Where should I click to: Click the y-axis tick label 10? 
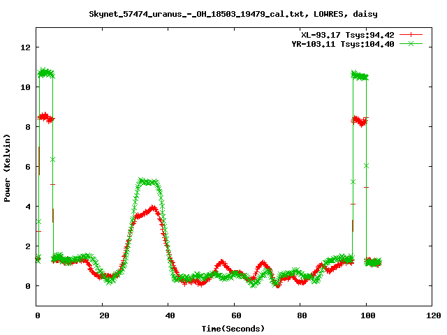[x=25, y=87]
